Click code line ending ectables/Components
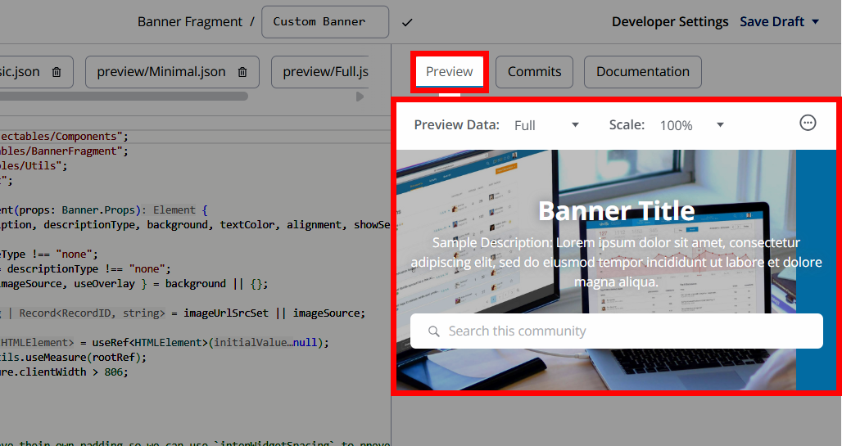842x446 pixels. point(65,137)
